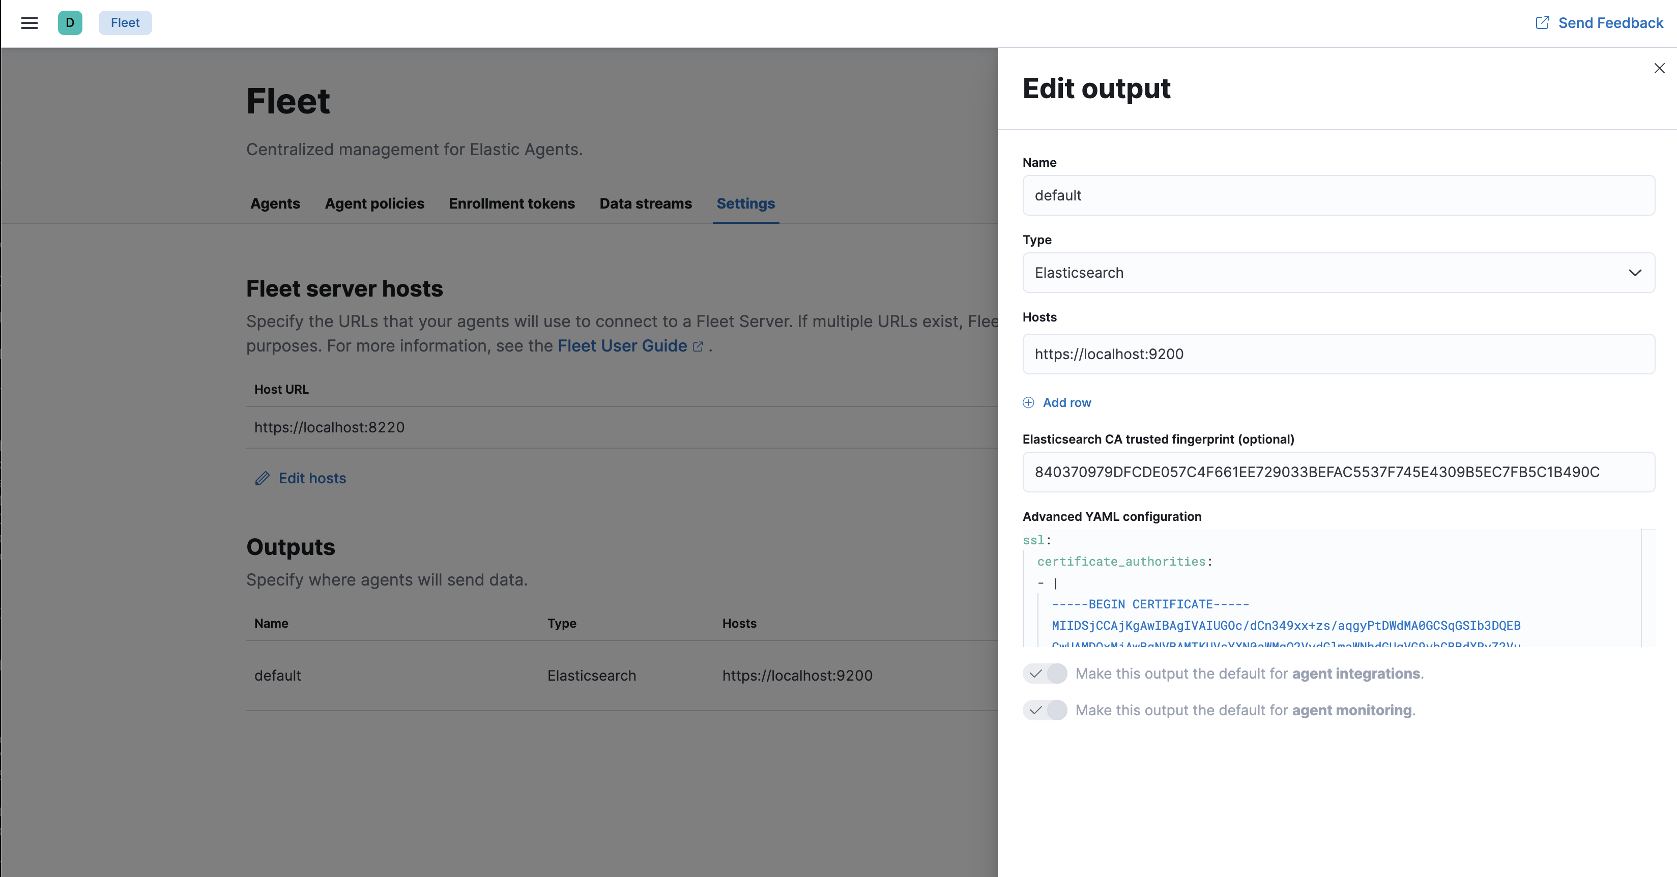Go to the Enrollment tokens tab
This screenshot has height=877, width=1677.
pos(512,204)
